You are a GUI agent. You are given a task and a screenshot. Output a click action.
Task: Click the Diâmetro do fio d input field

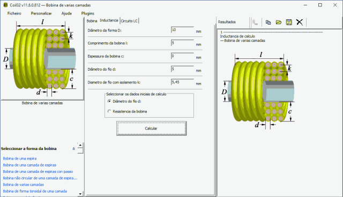pos(182,69)
